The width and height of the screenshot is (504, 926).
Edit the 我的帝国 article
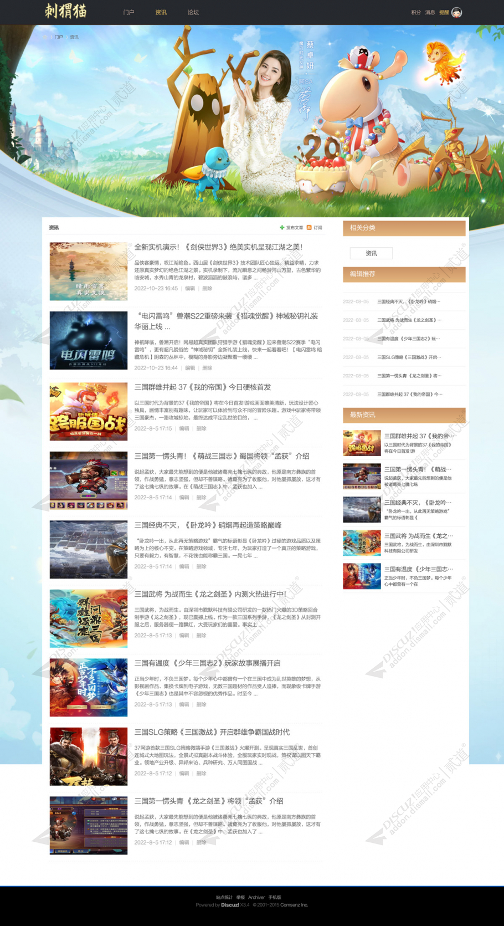pyautogui.click(x=184, y=428)
